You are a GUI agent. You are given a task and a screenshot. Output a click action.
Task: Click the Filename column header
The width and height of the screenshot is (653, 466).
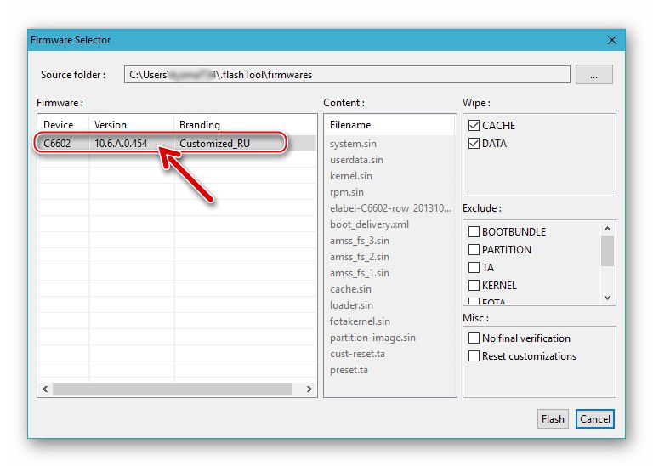[x=350, y=125]
